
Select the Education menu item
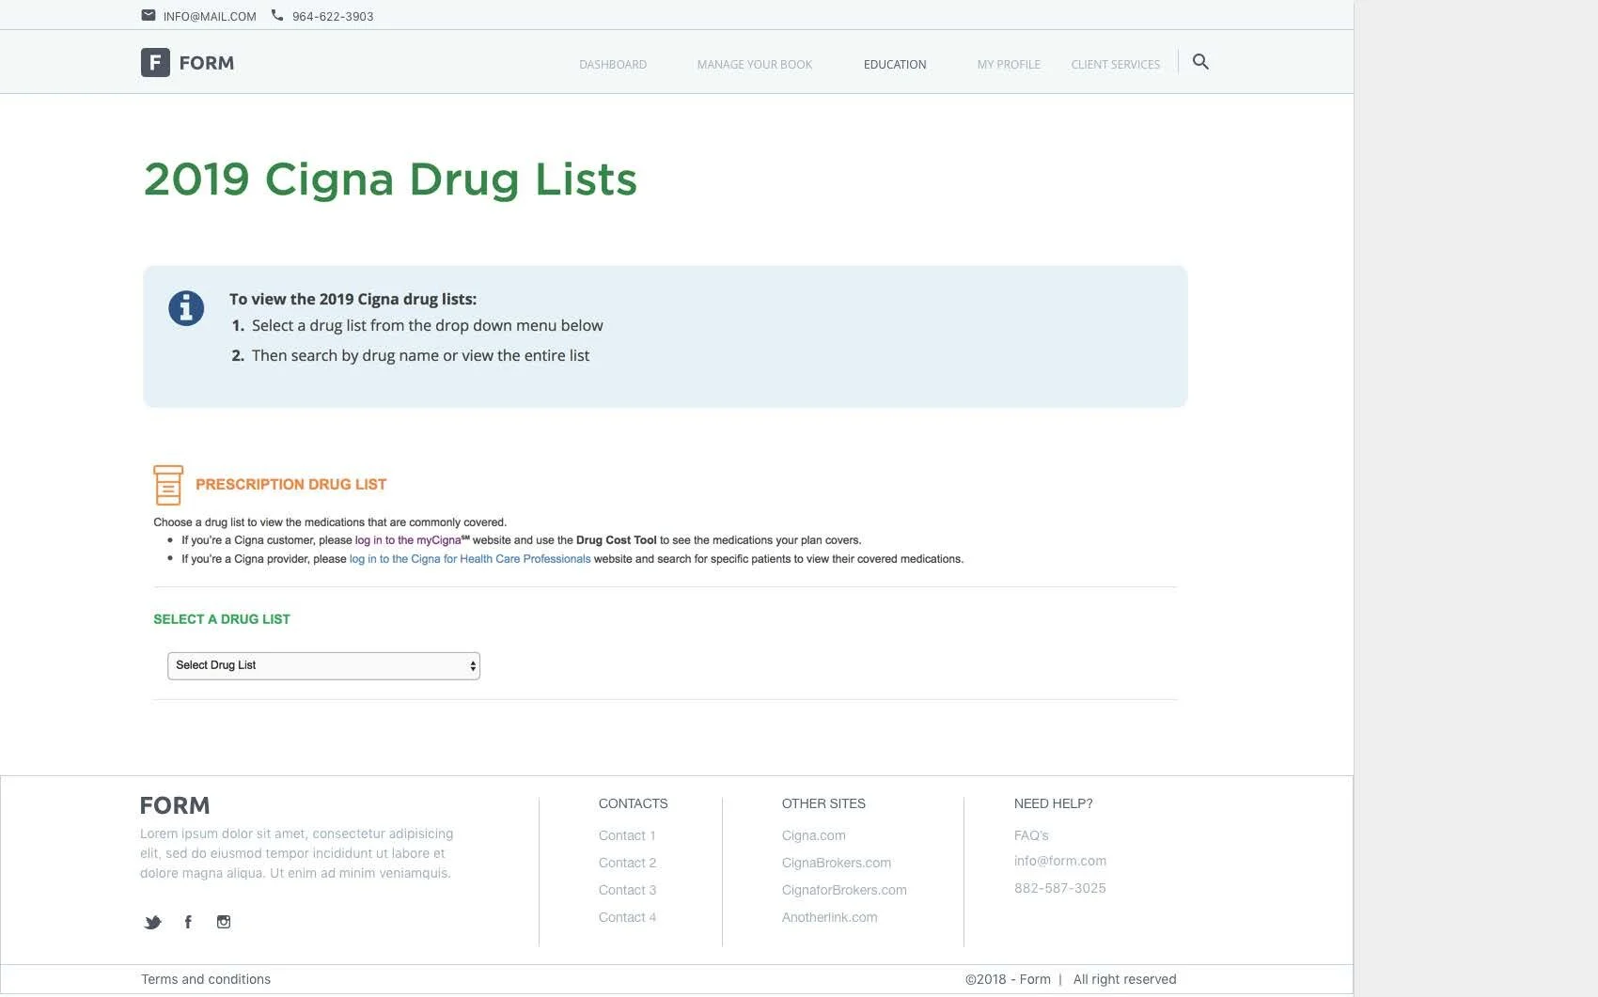point(895,65)
